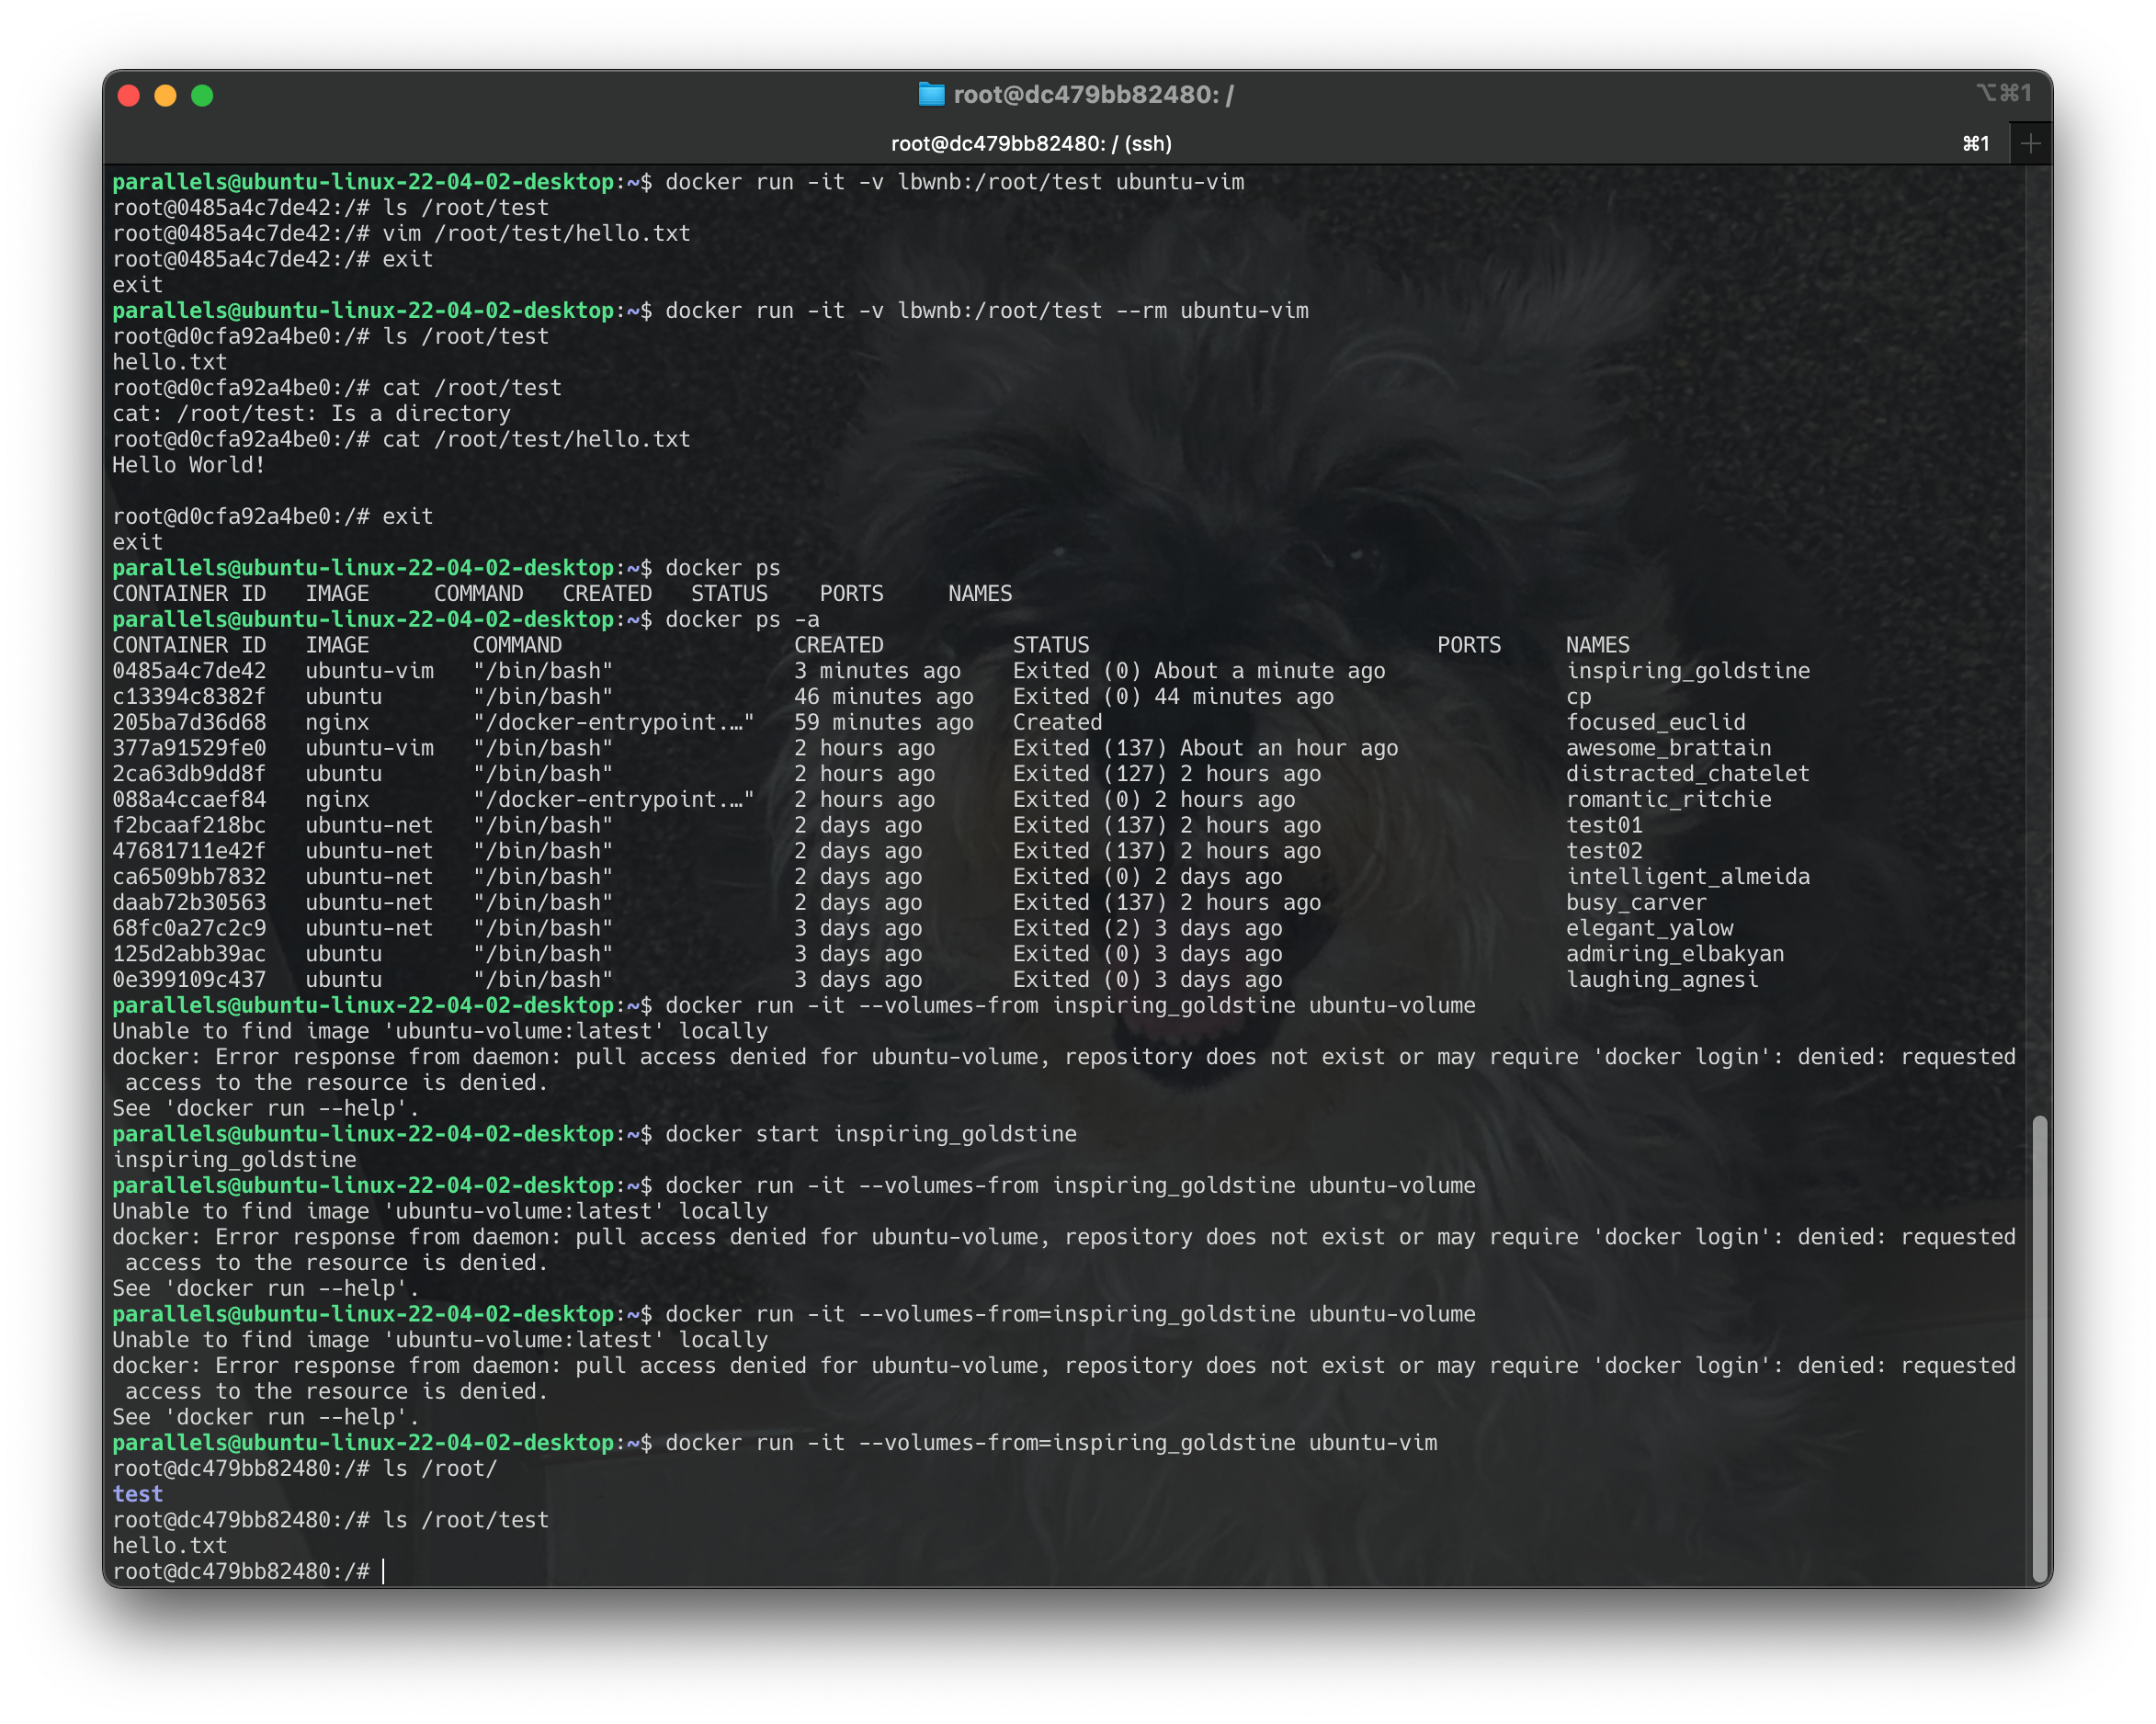
Task: Click container ID 377a91529fe0
Action: point(189,748)
